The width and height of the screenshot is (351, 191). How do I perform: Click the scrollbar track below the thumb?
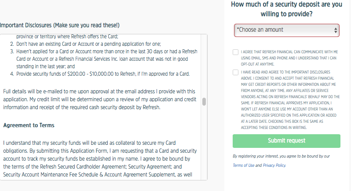pos(204,145)
